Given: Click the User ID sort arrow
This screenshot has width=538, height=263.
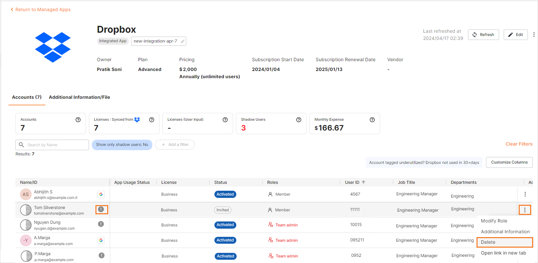Looking at the screenshot, I should pos(363,182).
